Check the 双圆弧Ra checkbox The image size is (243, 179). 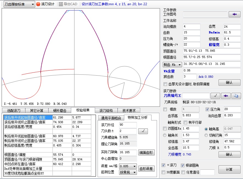click(165, 128)
